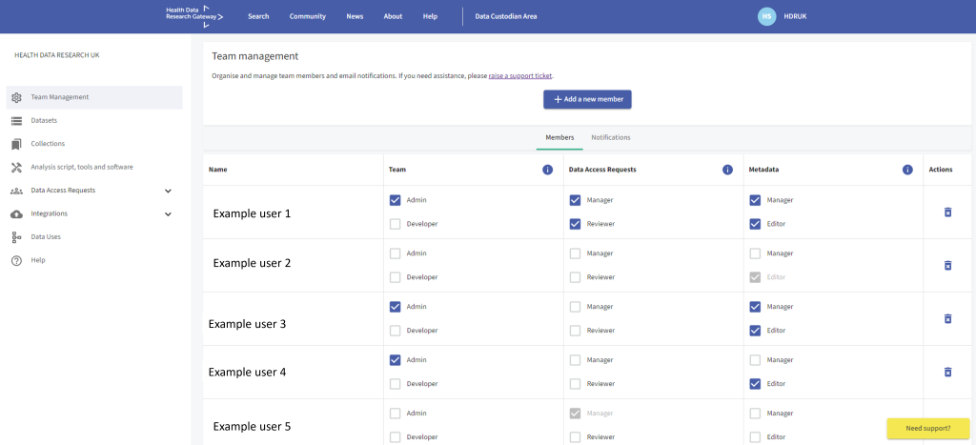The height and width of the screenshot is (445, 976).
Task: Uncheck Metadata Editor for Example user 4
Action: coord(755,384)
